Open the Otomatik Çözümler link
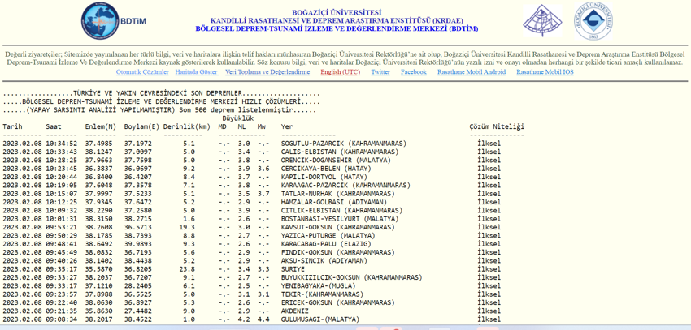691x330 pixels. (x=142, y=72)
